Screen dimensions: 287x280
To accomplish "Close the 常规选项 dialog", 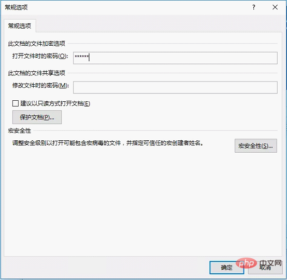I will pos(275,7).
